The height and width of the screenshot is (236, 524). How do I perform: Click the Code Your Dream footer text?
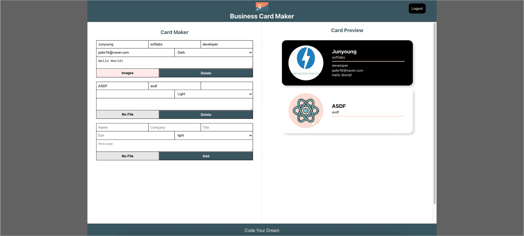(x=262, y=230)
